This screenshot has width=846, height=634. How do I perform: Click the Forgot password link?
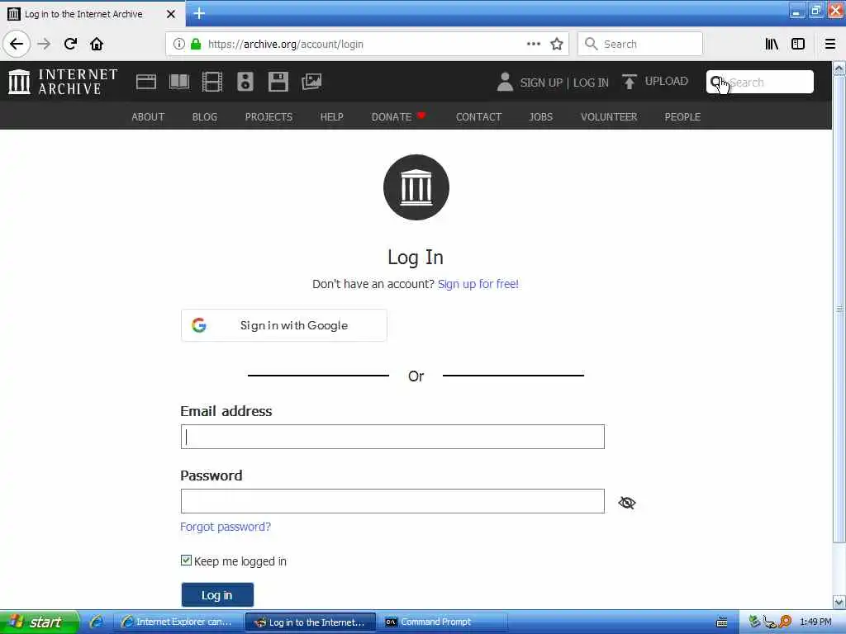(x=226, y=527)
